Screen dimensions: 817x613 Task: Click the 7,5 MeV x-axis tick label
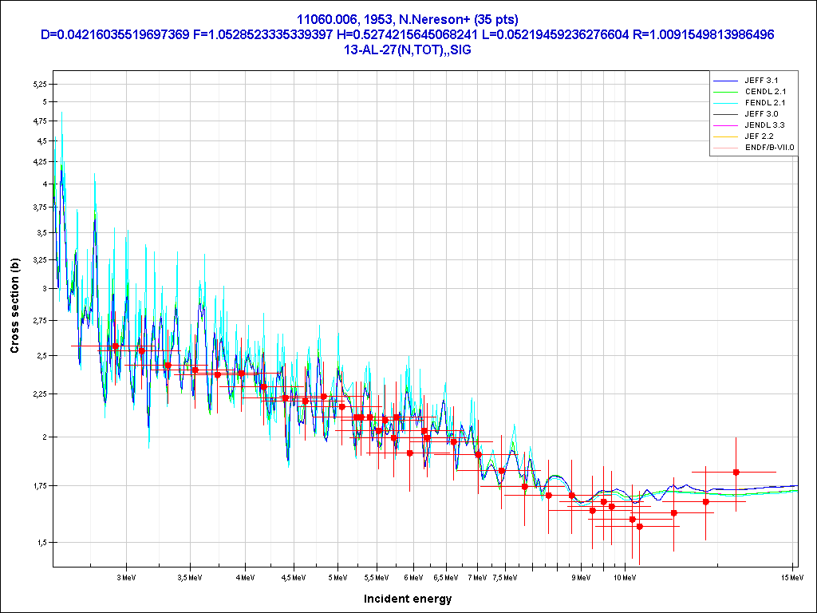503,575
